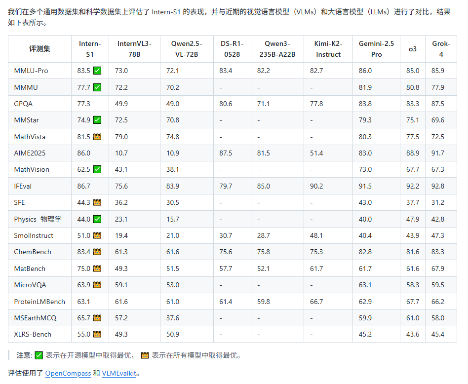Click Grok-4's GPQA score 87.5
Screen dimensions: 468x384
[437, 104]
